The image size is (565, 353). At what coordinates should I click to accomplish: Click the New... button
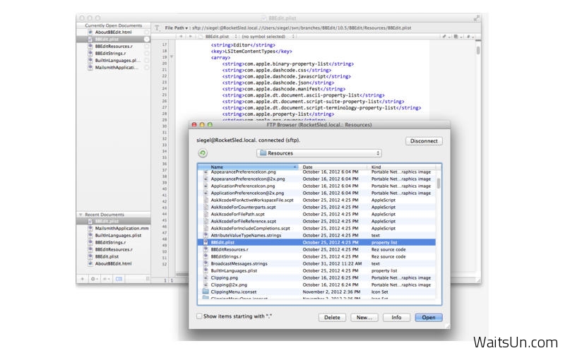[364, 317]
